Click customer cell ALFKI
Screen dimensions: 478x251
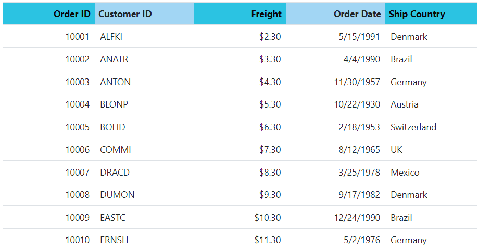[x=145, y=36]
